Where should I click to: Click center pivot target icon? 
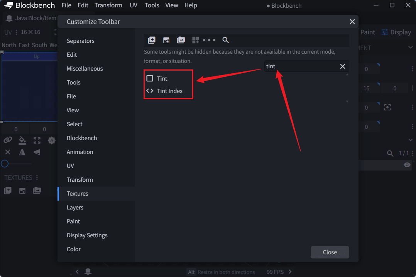387,107
